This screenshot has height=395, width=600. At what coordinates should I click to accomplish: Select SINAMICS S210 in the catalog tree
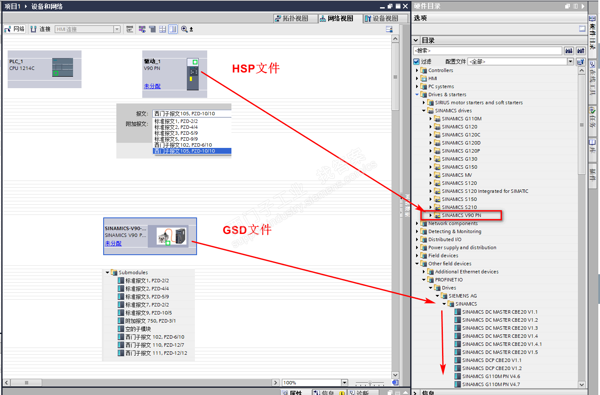click(x=459, y=207)
